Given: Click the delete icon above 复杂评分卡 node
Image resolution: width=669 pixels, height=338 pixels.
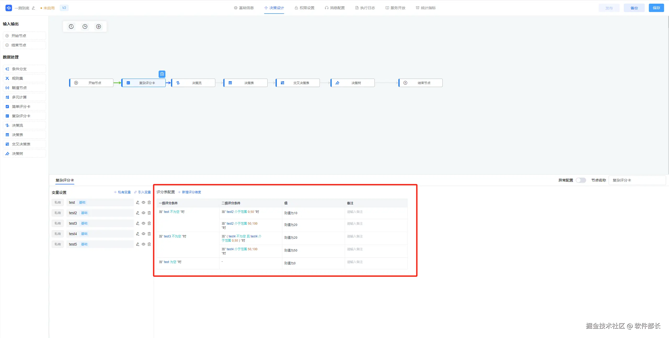Looking at the screenshot, I should coord(162,74).
